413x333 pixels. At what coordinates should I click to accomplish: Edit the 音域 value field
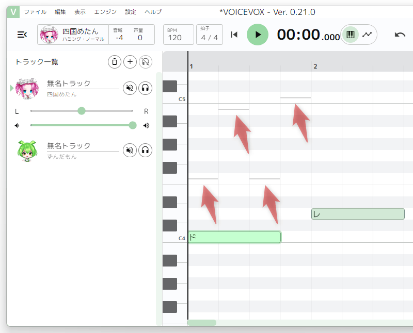pos(119,35)
